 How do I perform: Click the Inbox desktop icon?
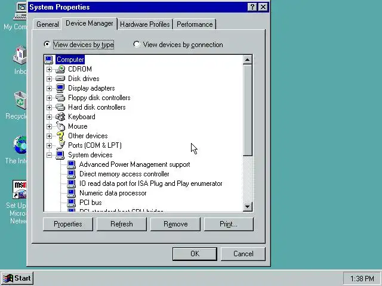pos(20,55)
